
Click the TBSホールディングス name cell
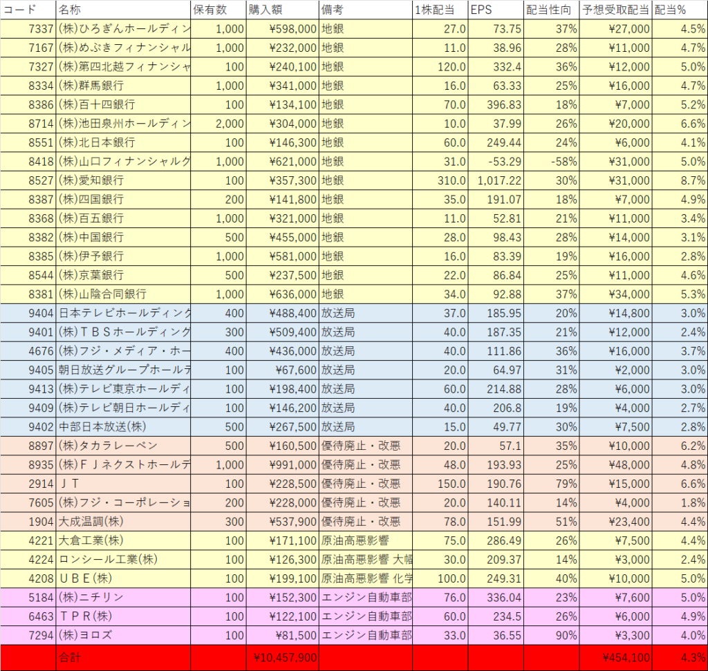coord(124,332)
